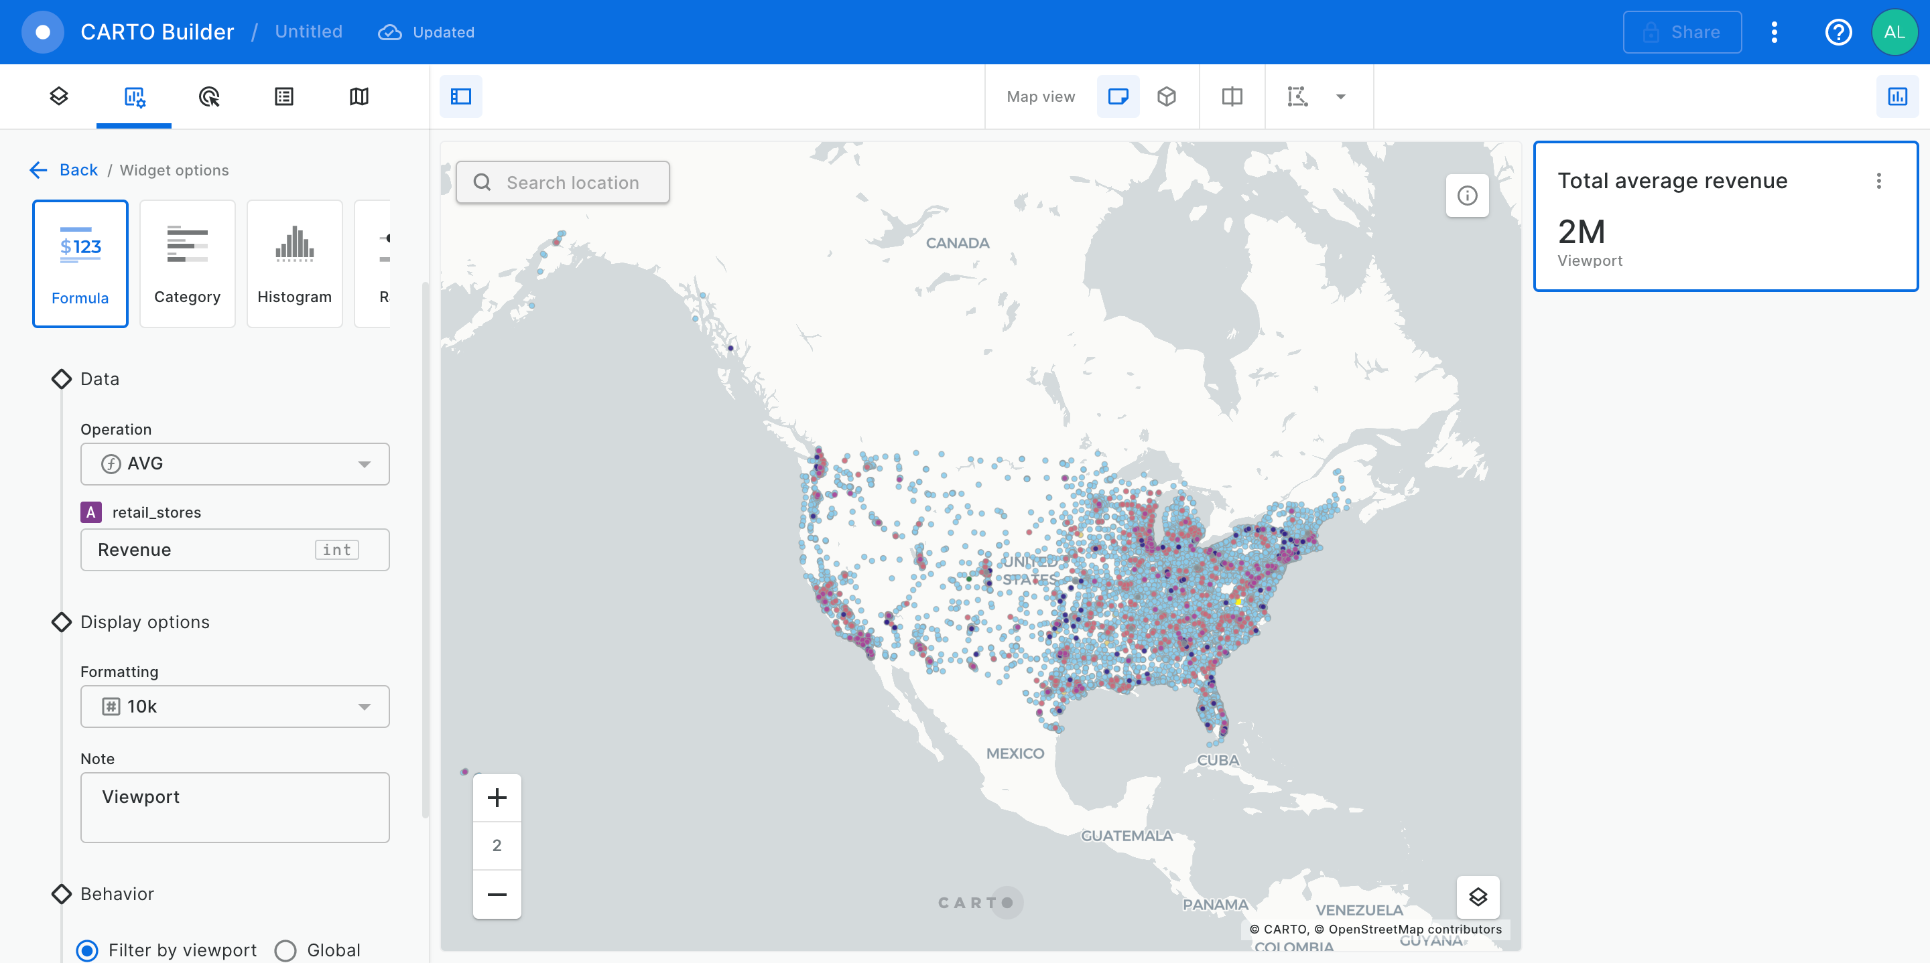The height and width of the screenshot is (963, 1930).
Task: Select the Global radio option
Action: (285, 950)
